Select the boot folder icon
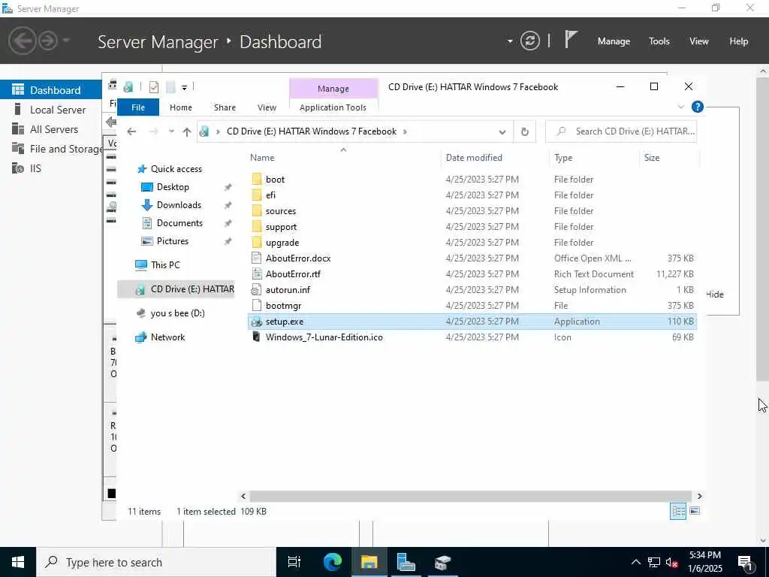 pyautogui.click(x=257, y=179)
